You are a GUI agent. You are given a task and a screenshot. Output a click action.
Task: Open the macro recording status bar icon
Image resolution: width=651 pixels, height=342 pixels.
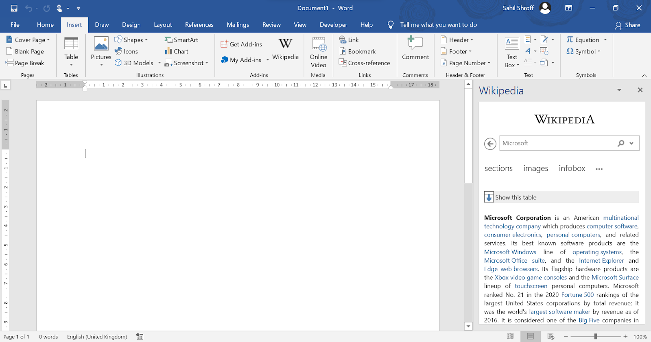tap(140, 336)
